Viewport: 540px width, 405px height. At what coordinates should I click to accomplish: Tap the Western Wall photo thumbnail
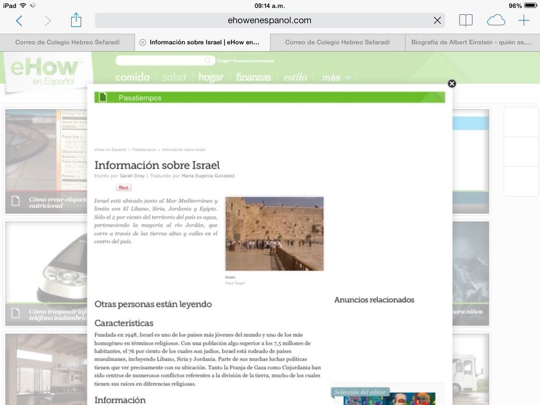pos(274,234)
